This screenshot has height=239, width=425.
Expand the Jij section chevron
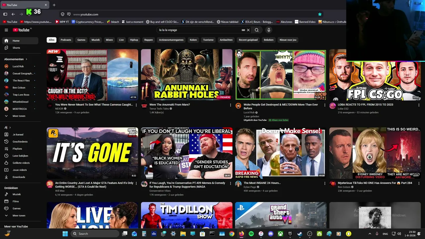(x=10, y=127)
